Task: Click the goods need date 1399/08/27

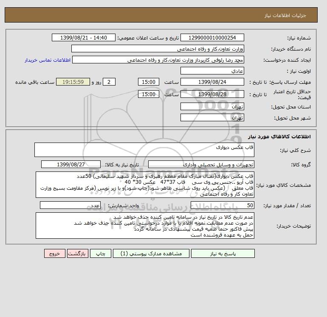Action: (71, 164)
